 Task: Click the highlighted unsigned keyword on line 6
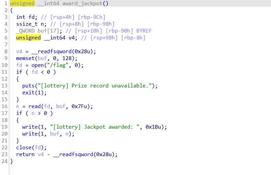coord(28,38)
